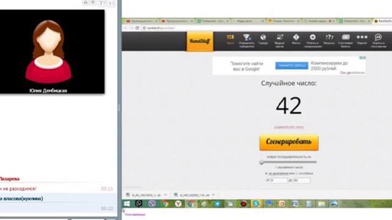Click the red record icon in taskbar
The height and width of the screenshot is (220, 392).
tap(243, 204)
